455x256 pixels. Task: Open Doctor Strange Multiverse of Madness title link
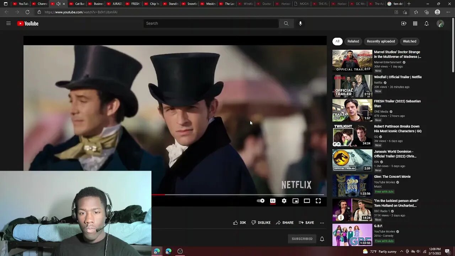pyautogui.click(x=397, y=54)
